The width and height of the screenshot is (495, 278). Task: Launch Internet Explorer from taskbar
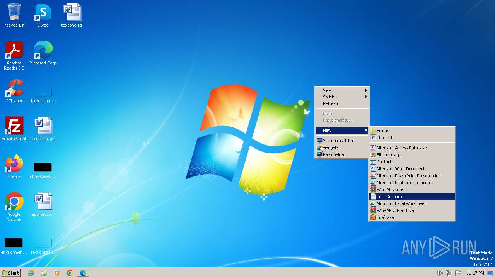click(x=31, y=273)
